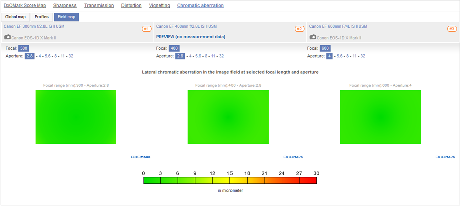Set 300mm lens aperture to 11
The image size is (461, 206).
[x=63, y=56]
